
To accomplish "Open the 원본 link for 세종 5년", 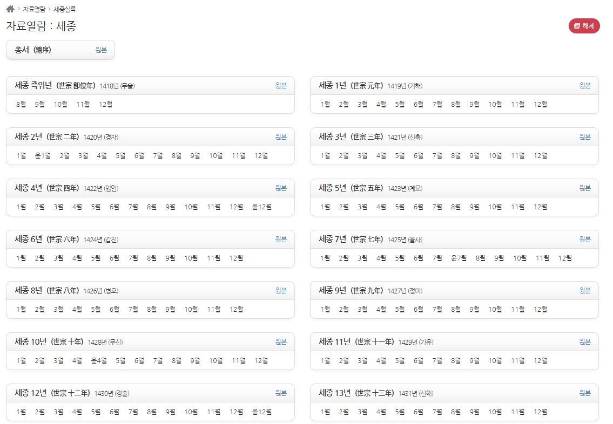I will point(584,188).
